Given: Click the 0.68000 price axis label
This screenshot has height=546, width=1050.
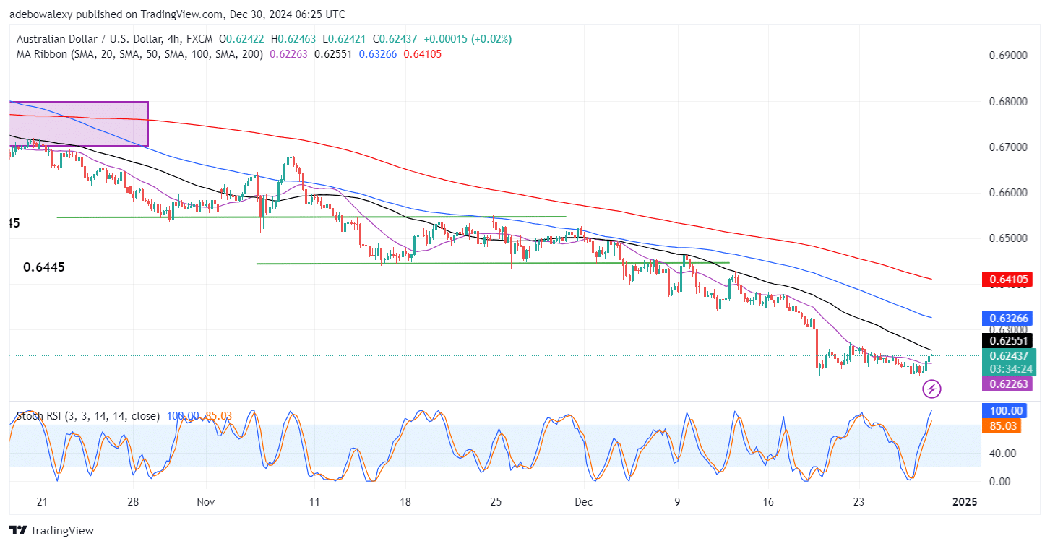Looking at the screenshot, I should click(1007, 101).
